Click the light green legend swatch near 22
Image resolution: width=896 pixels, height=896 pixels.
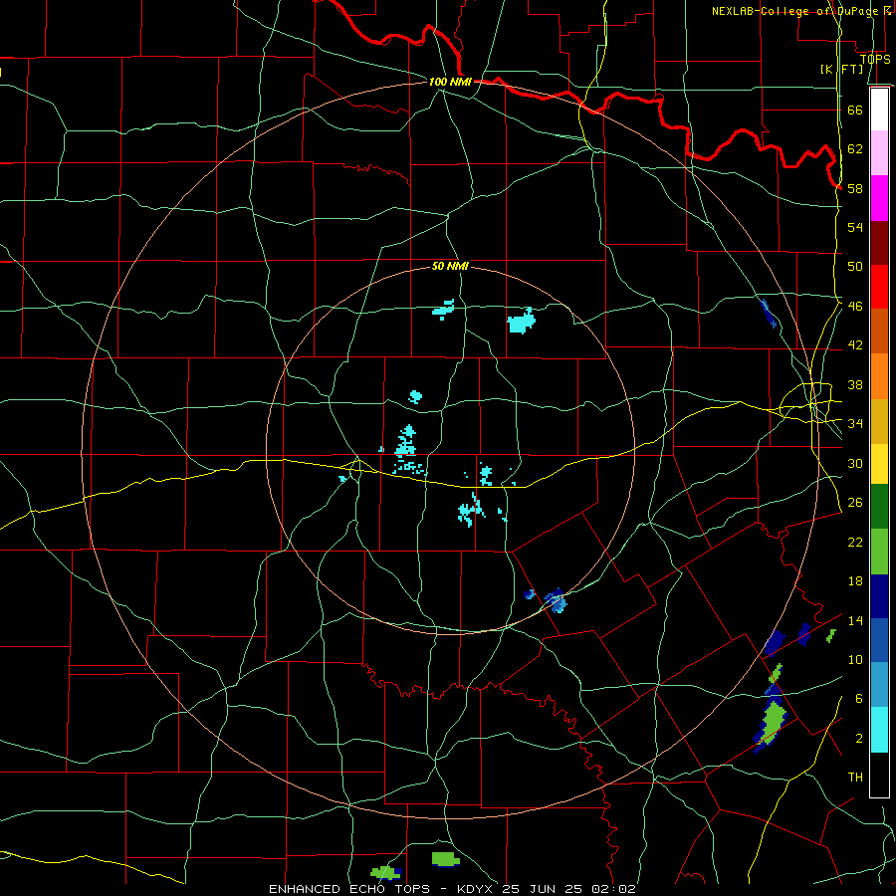click(879, 552)
